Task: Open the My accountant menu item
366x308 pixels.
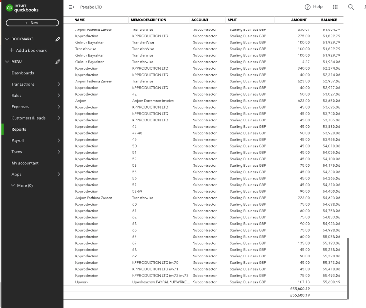Action: pyautogui.click(x=25, y=163)
